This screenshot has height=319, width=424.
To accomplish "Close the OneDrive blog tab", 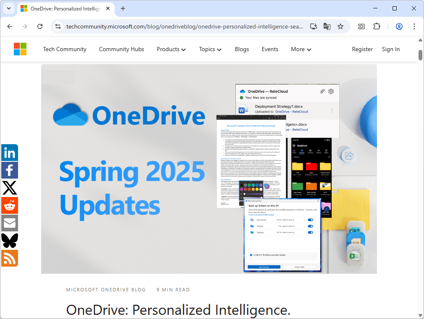I will click(x=108, y=8).
